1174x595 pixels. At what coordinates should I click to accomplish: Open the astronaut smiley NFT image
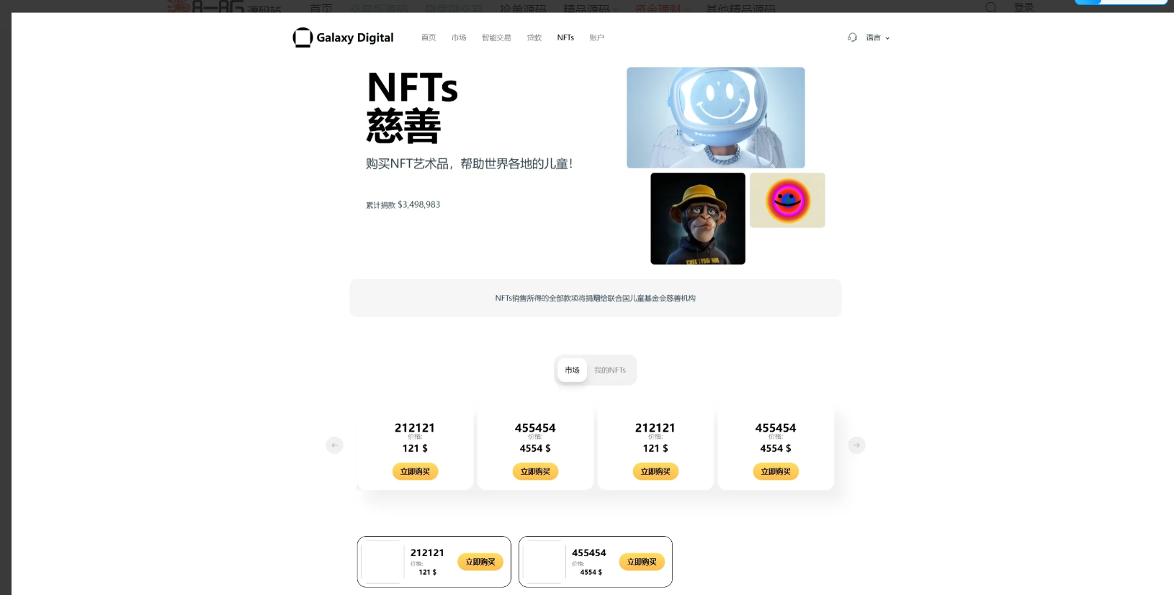715,117
